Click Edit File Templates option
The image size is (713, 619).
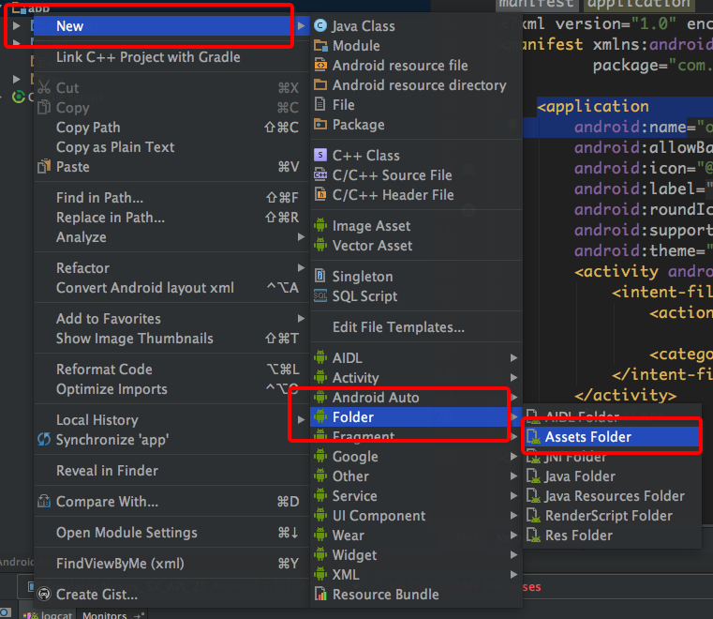[398, 327]
